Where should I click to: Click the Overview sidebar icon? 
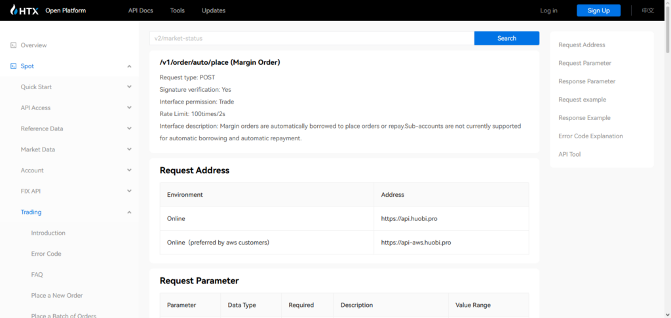tap(13, 45)
